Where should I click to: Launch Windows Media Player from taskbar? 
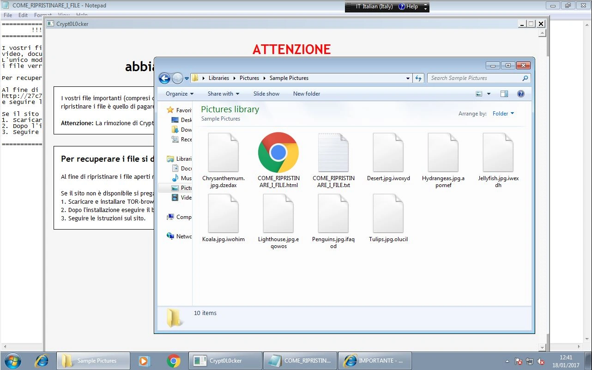pos(144,361)
